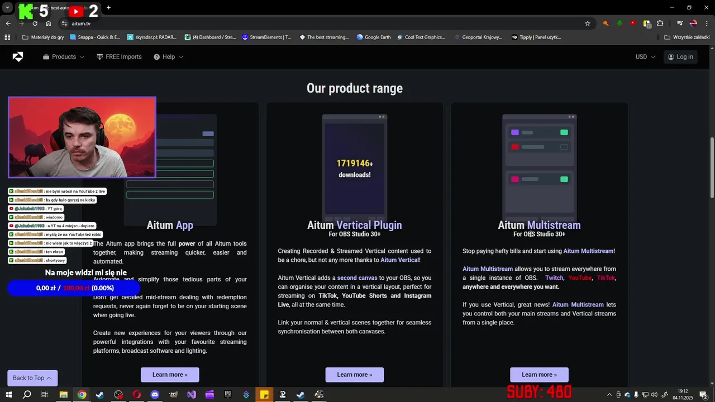
Task: Open Task View on the taskbar
Action: [45, 394]
